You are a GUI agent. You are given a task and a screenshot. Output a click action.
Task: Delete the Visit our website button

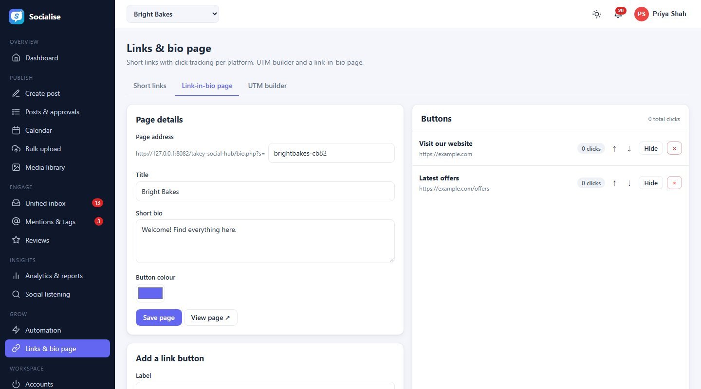674,149
